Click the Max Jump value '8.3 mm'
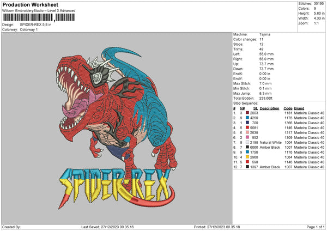 (265, 93)
